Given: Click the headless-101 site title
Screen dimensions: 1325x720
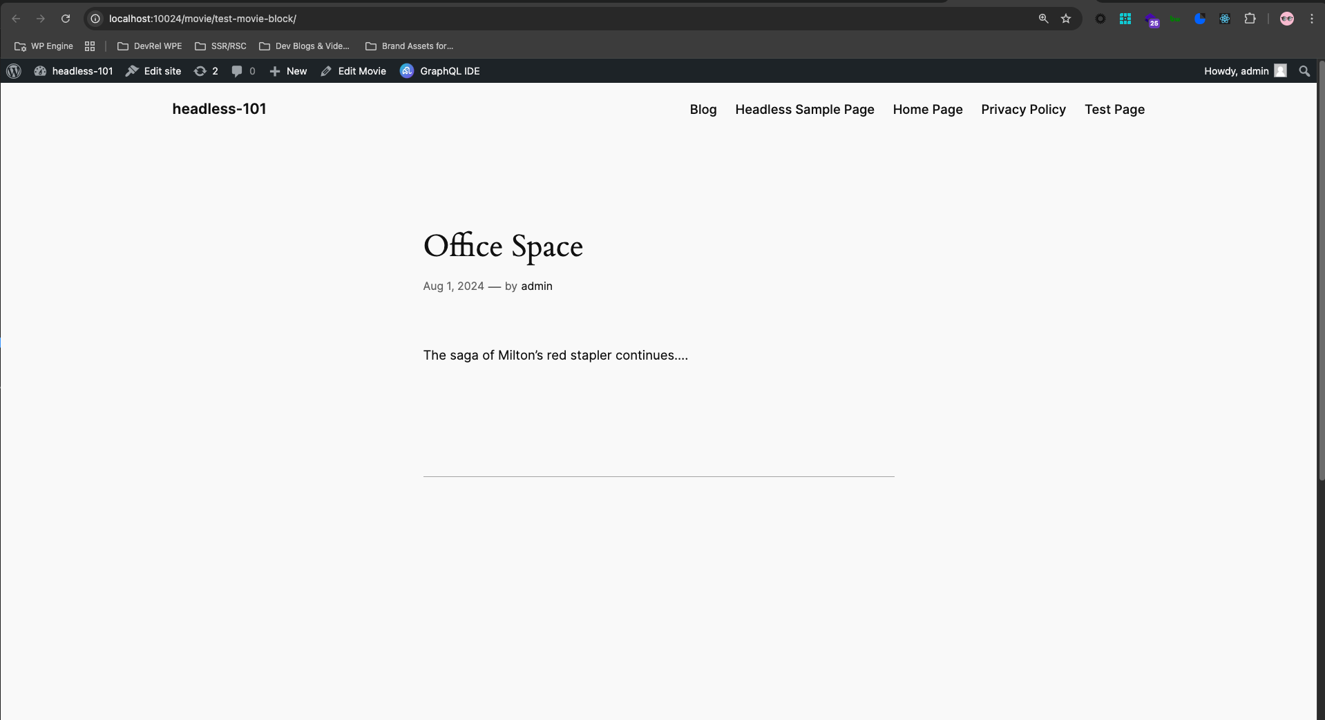Looking at the screenshot, I should (x=219, y=109).
